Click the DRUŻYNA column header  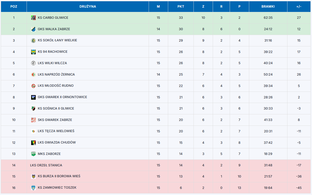tap(88, 7)
